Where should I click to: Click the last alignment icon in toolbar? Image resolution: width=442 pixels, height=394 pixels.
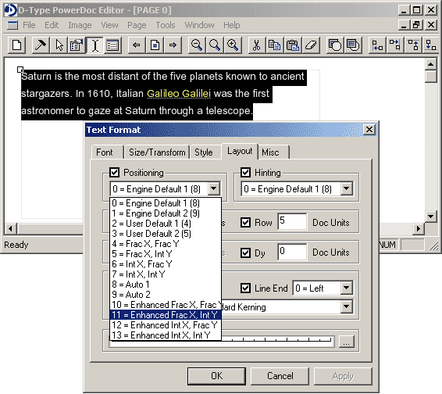pos(431,45)
